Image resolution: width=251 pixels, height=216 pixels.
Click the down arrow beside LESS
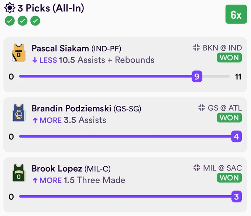tap(35, 60)
